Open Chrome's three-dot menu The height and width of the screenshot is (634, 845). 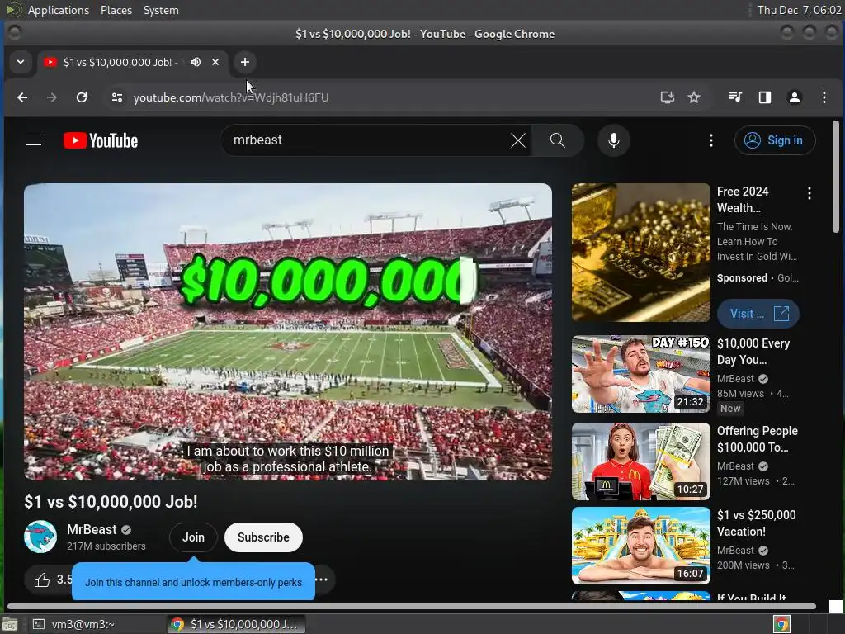click(824, 97)
